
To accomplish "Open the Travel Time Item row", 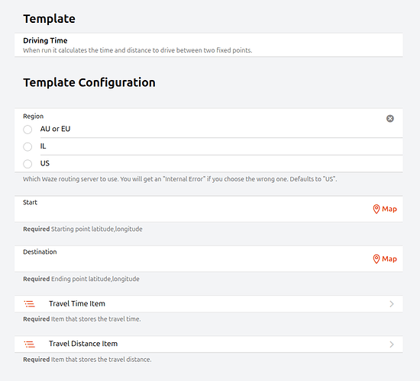I will 208,304.
